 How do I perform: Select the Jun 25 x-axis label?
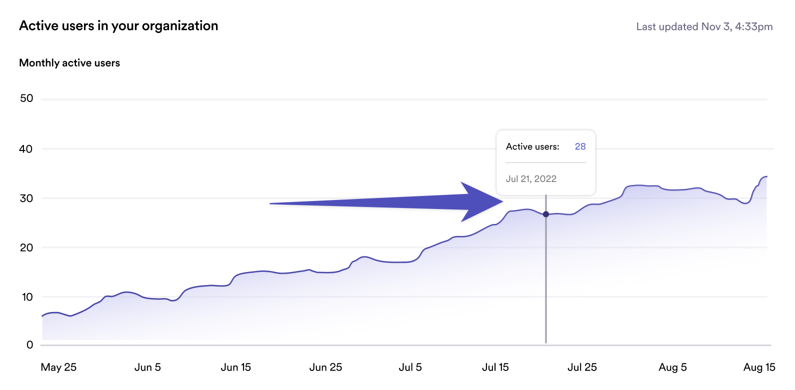[325, 367]
